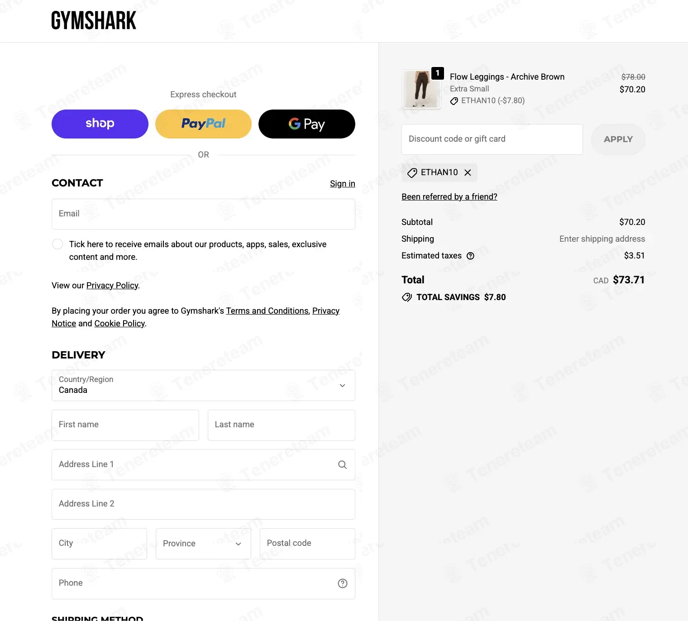Image resolution: width=688 pixels, height=621 pixels.
Task: Click the address search magnifier icon
Action: [x=343, y=465]
